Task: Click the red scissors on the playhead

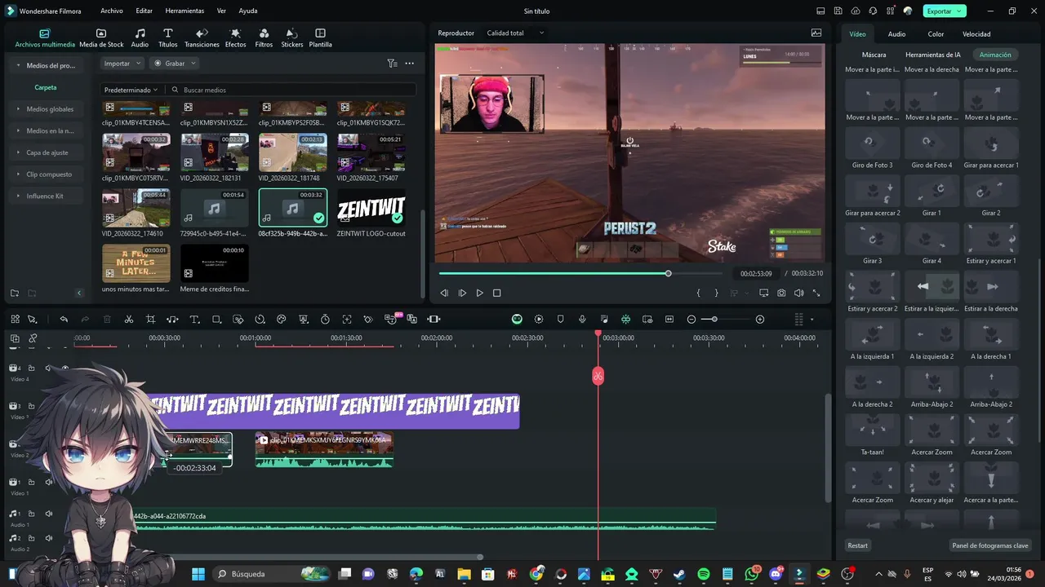Action: (598, 376)
